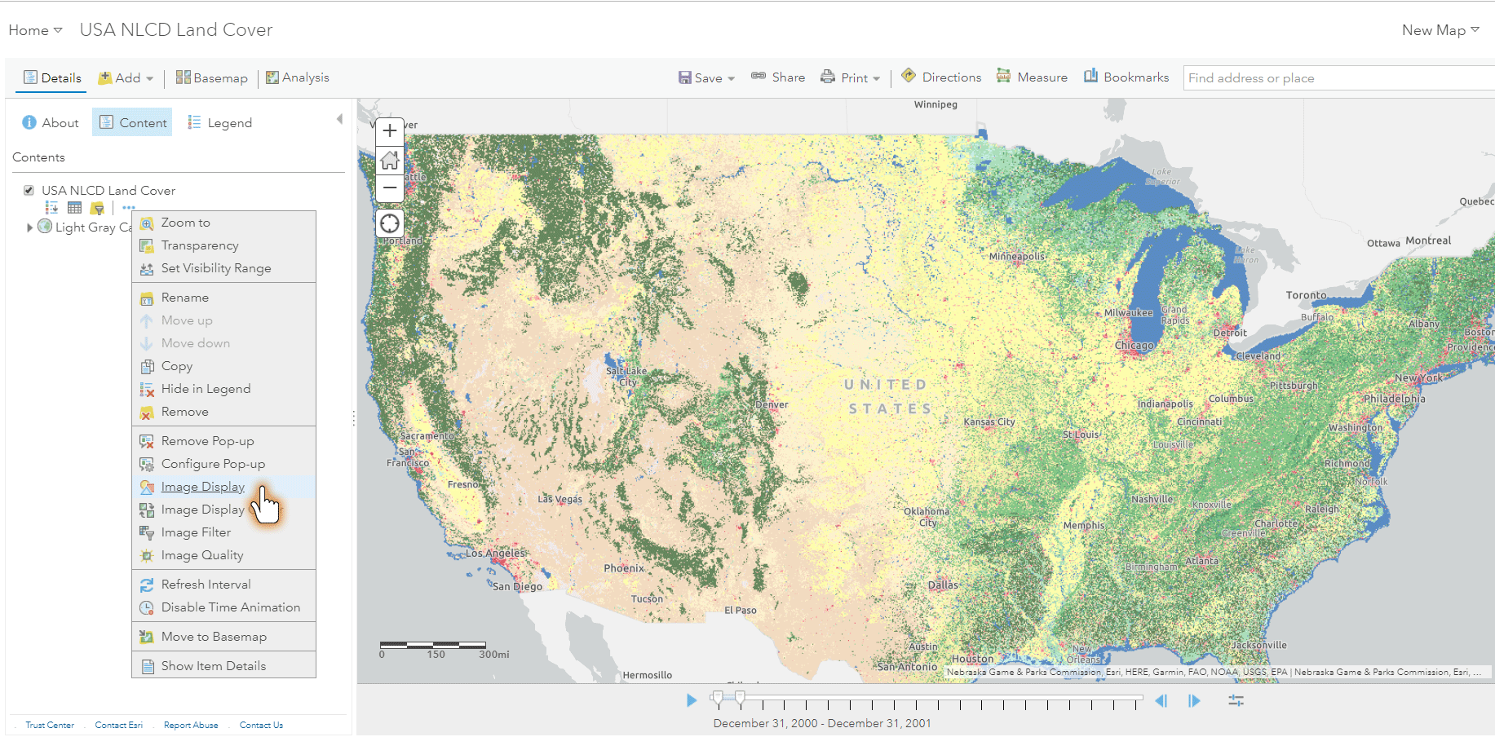The height and width of the screenshot is (737, 1495).
Task: Open the Measure tool
Action: (1032, 77)
